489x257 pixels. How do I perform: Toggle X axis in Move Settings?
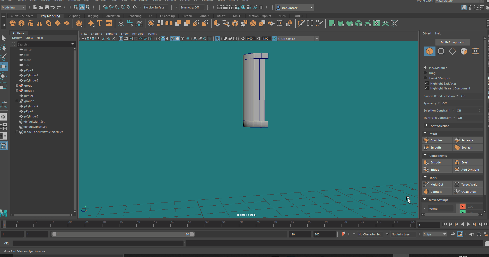pyautogui.click(x=463, y=206)
